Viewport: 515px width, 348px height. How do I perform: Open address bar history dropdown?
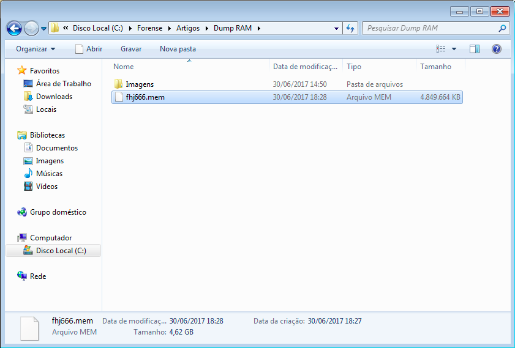(x=336, y=29)
